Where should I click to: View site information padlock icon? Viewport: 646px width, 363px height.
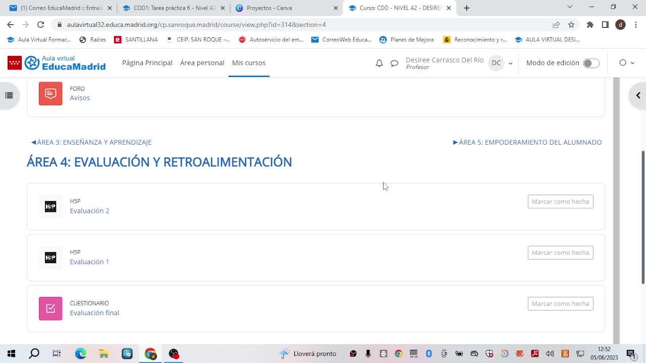60,25
